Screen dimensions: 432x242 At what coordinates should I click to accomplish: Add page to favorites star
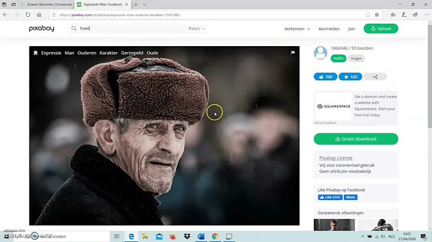point(377,15)
